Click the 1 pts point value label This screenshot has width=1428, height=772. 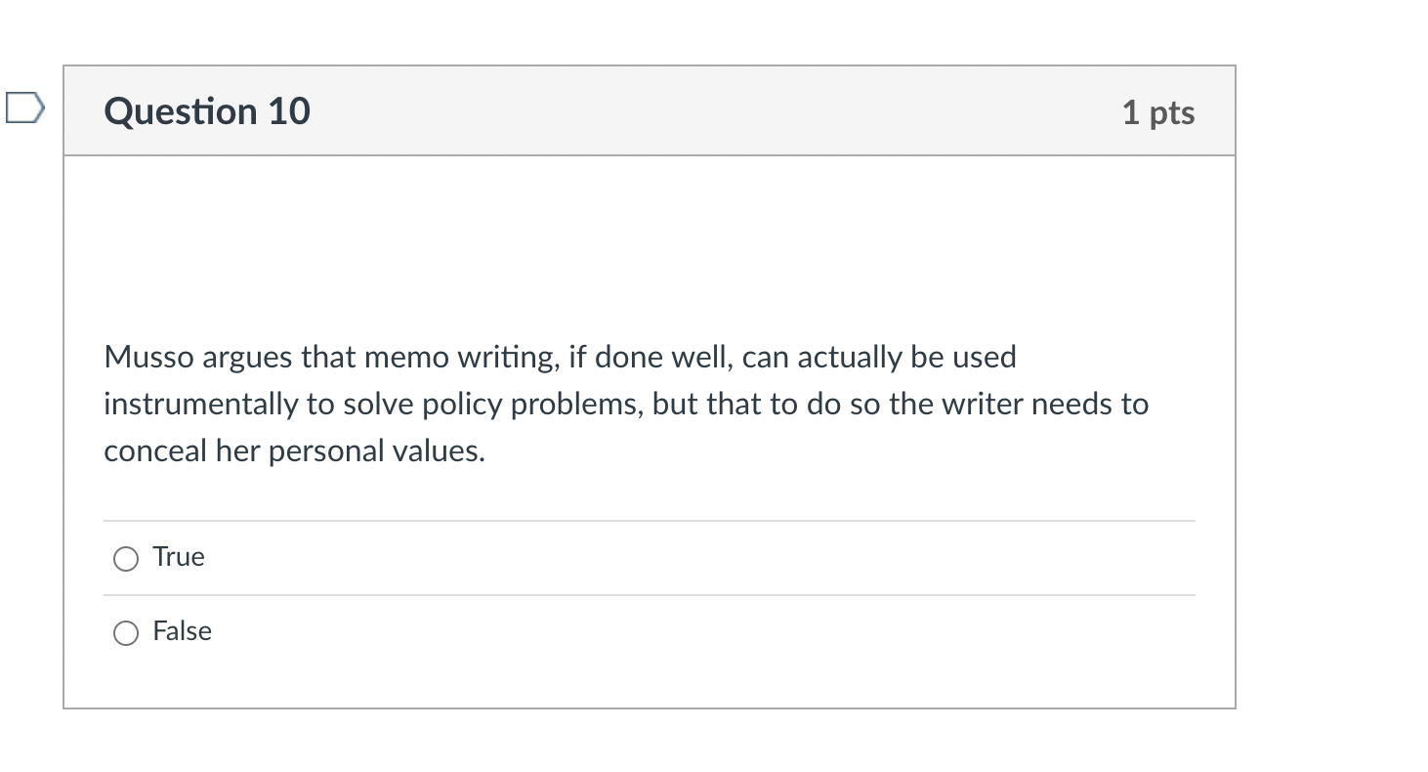[1159, 112]
